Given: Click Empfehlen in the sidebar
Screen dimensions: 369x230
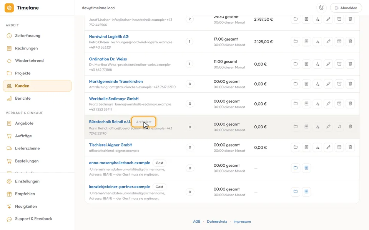Looking at the screenshot, I should (x=37, y=194).
